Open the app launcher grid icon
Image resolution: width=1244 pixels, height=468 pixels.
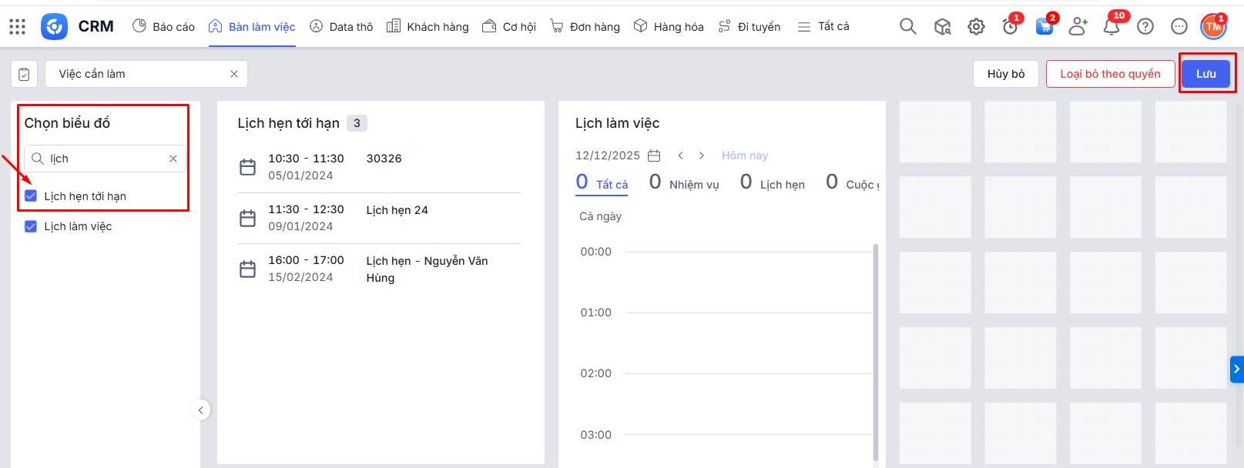[x=17, y=27]
